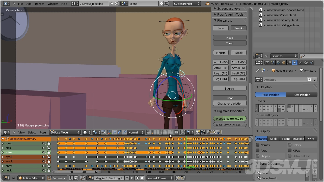This screenshot has height=182, width=324.
Task: Paste the copied pose from buffer
Action: [x=214, y=132]
